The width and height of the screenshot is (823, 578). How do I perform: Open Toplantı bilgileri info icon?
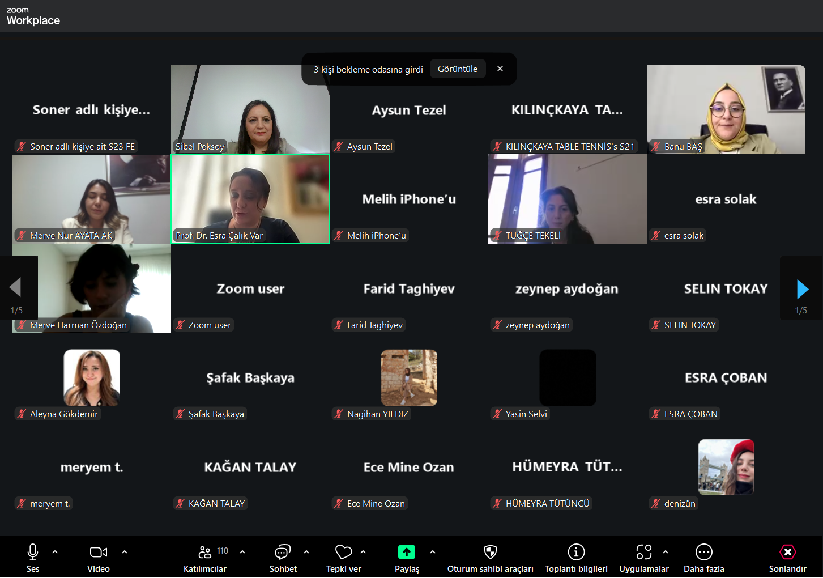[x=576, y=552]
